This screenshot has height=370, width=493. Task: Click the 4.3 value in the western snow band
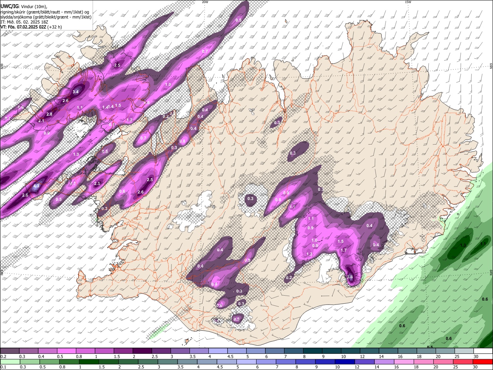coord(36,186)
